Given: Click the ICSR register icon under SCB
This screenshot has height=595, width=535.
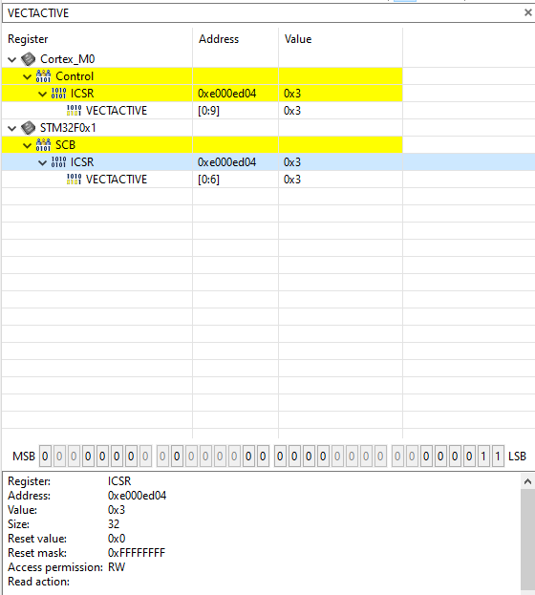Looking at the screenshot, I should tap(58, 162).
